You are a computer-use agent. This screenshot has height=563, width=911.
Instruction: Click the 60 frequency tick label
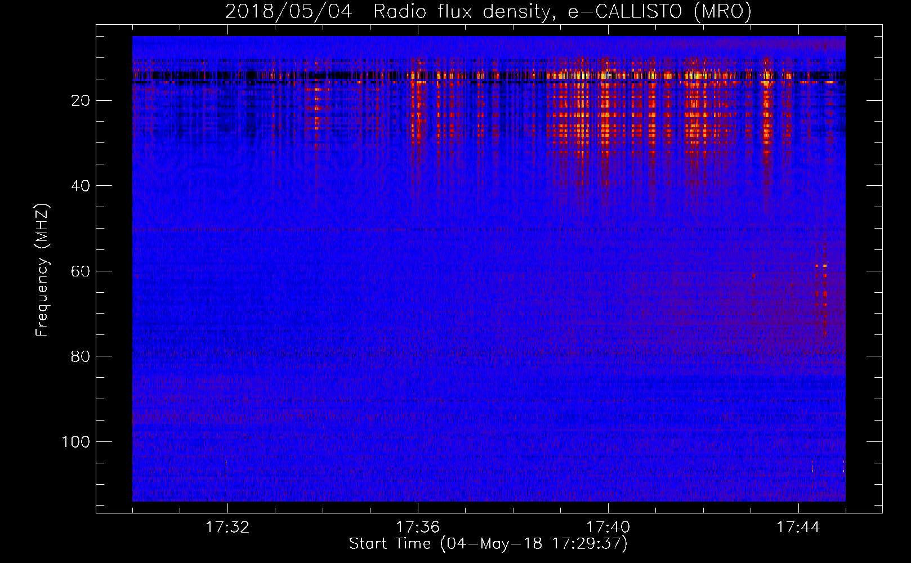(x=81, y=271)
